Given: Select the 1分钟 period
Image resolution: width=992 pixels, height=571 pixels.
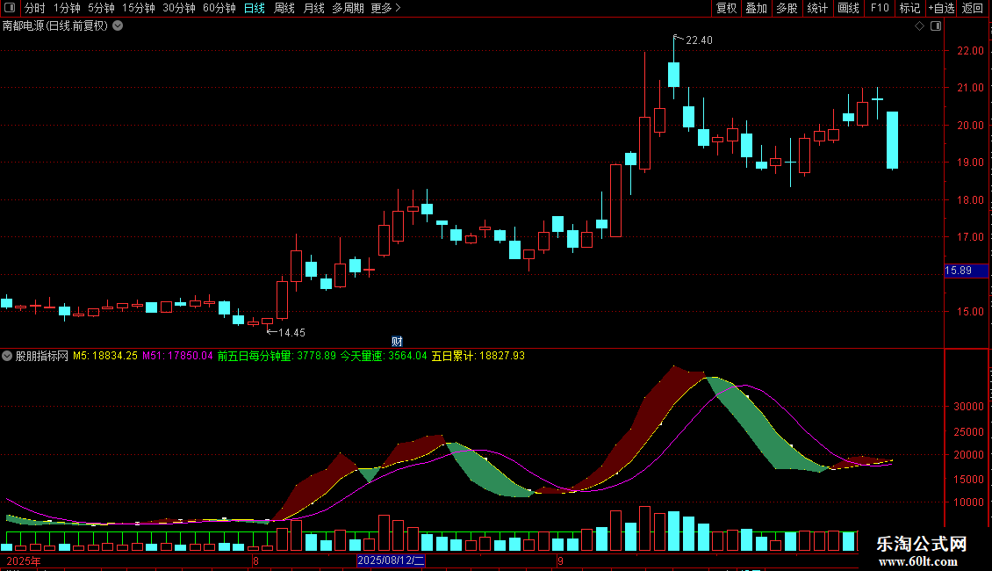Looking at the screenshot, I should 67,8.
